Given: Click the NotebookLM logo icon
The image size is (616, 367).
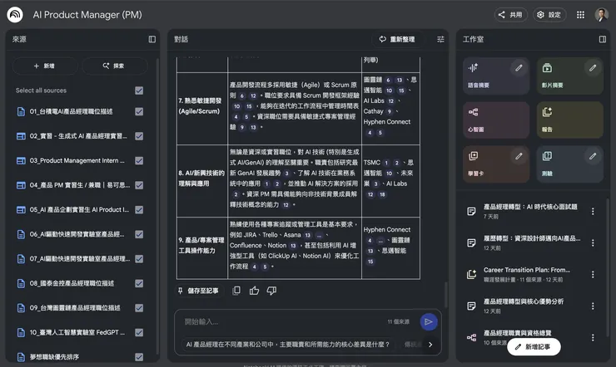Looking at the screenshot, I should pyautogui.click(x=15, y=15).
